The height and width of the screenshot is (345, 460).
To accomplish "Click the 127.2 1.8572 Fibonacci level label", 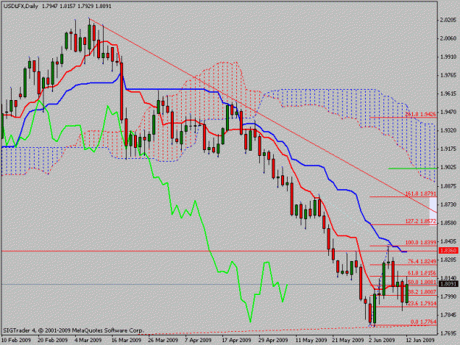I will [421, 221].
